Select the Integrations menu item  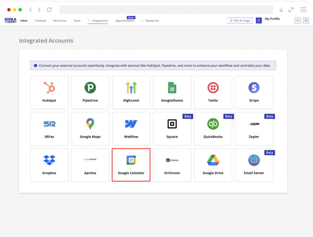tap(100, 20)
